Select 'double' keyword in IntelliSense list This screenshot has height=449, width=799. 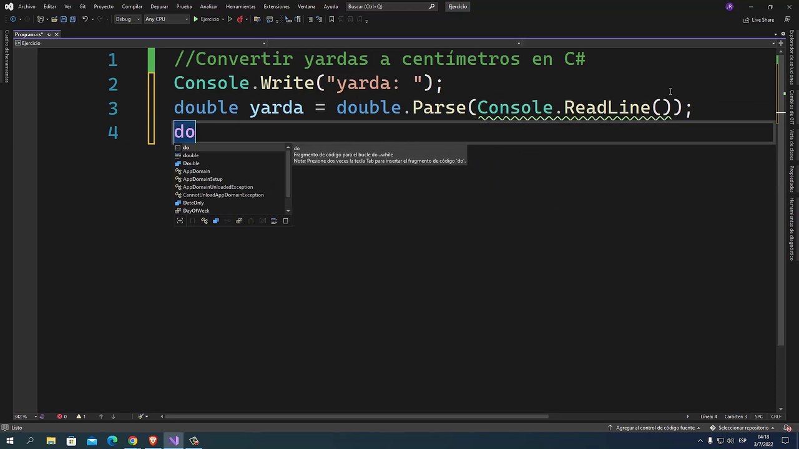click(229, 155)
